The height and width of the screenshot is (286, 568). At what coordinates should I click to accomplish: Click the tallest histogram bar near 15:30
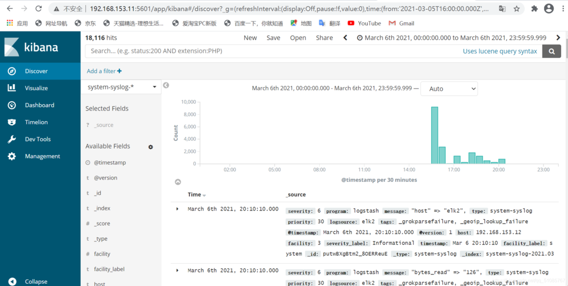(434, 136)
